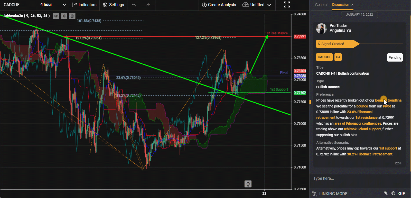411x198 pixels.
Task: Click the bounce link in preference
Action: tap(362, 106)
